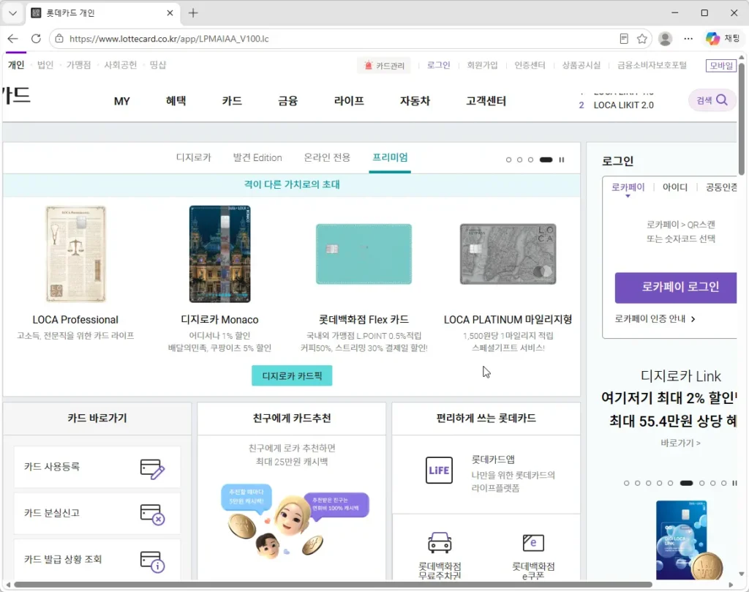
Task: Click the vertical scrollbar thumb
Action: 742,119
